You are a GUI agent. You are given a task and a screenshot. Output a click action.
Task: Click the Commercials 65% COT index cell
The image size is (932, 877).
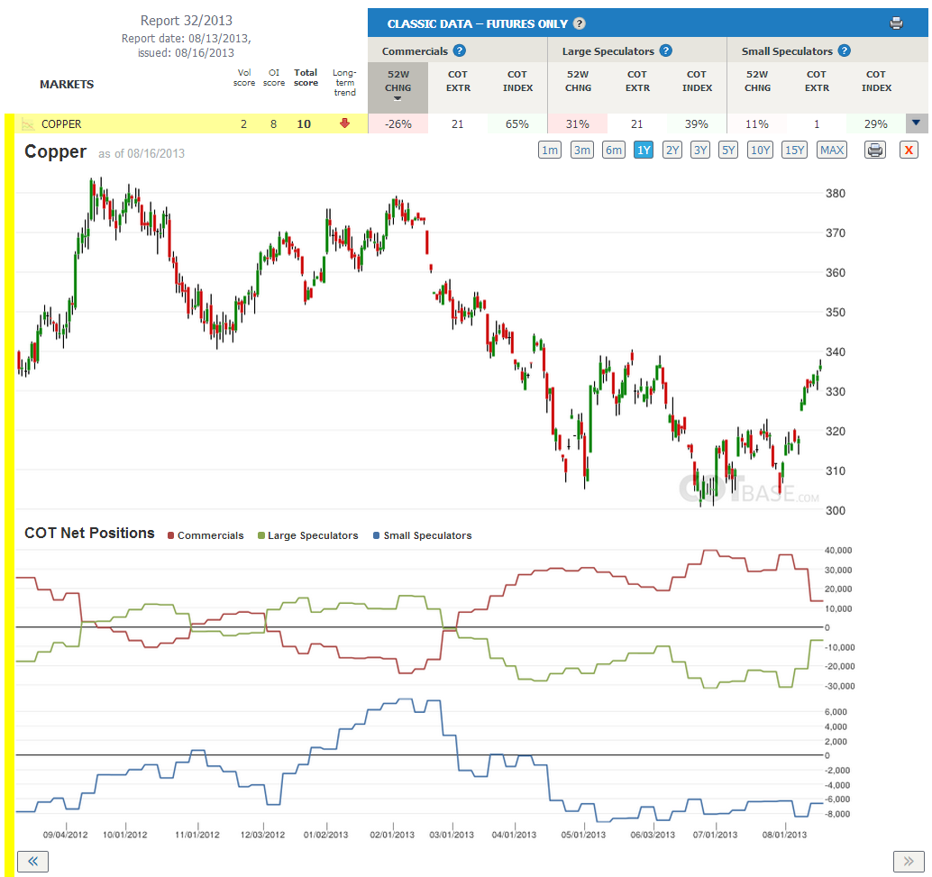pyautogui.click(x=517, y=123)
